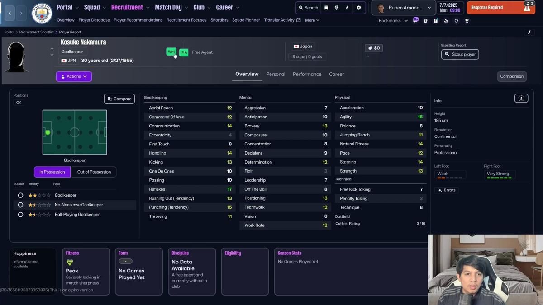
Task: Click the trophy icon in the bookmarks row
Action: click(x=467, y=20)
